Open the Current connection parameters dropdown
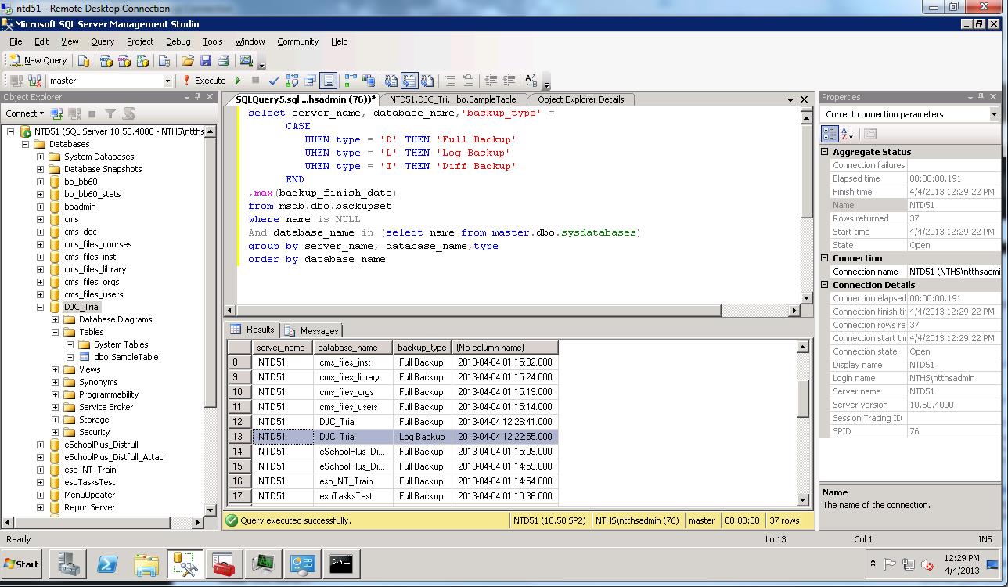1008x587 pixels. [994, 114]
